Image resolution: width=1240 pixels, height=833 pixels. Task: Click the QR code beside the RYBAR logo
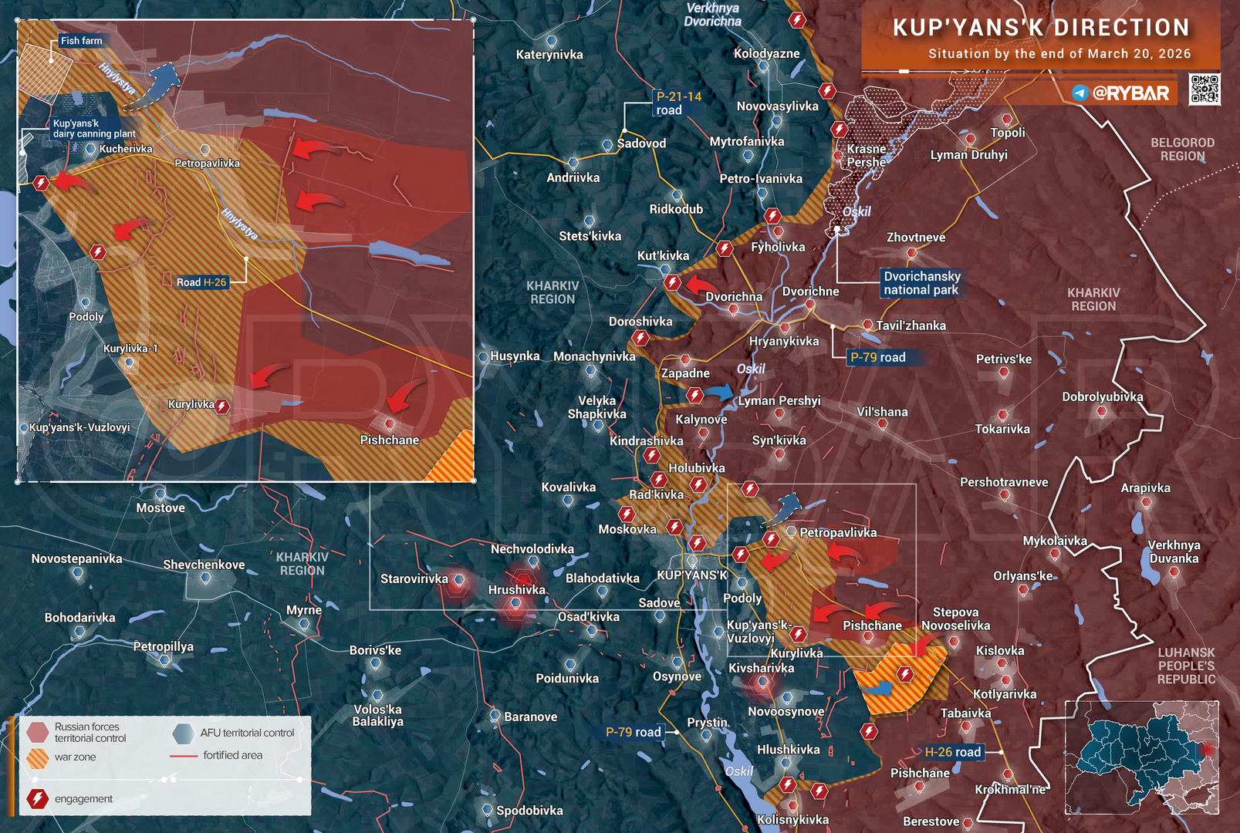[1204, 89]
